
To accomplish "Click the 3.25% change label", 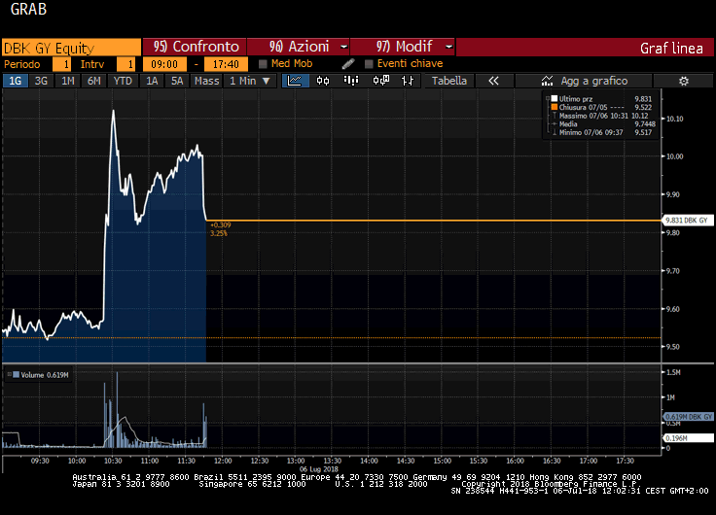I will click(x=219, y=233).
